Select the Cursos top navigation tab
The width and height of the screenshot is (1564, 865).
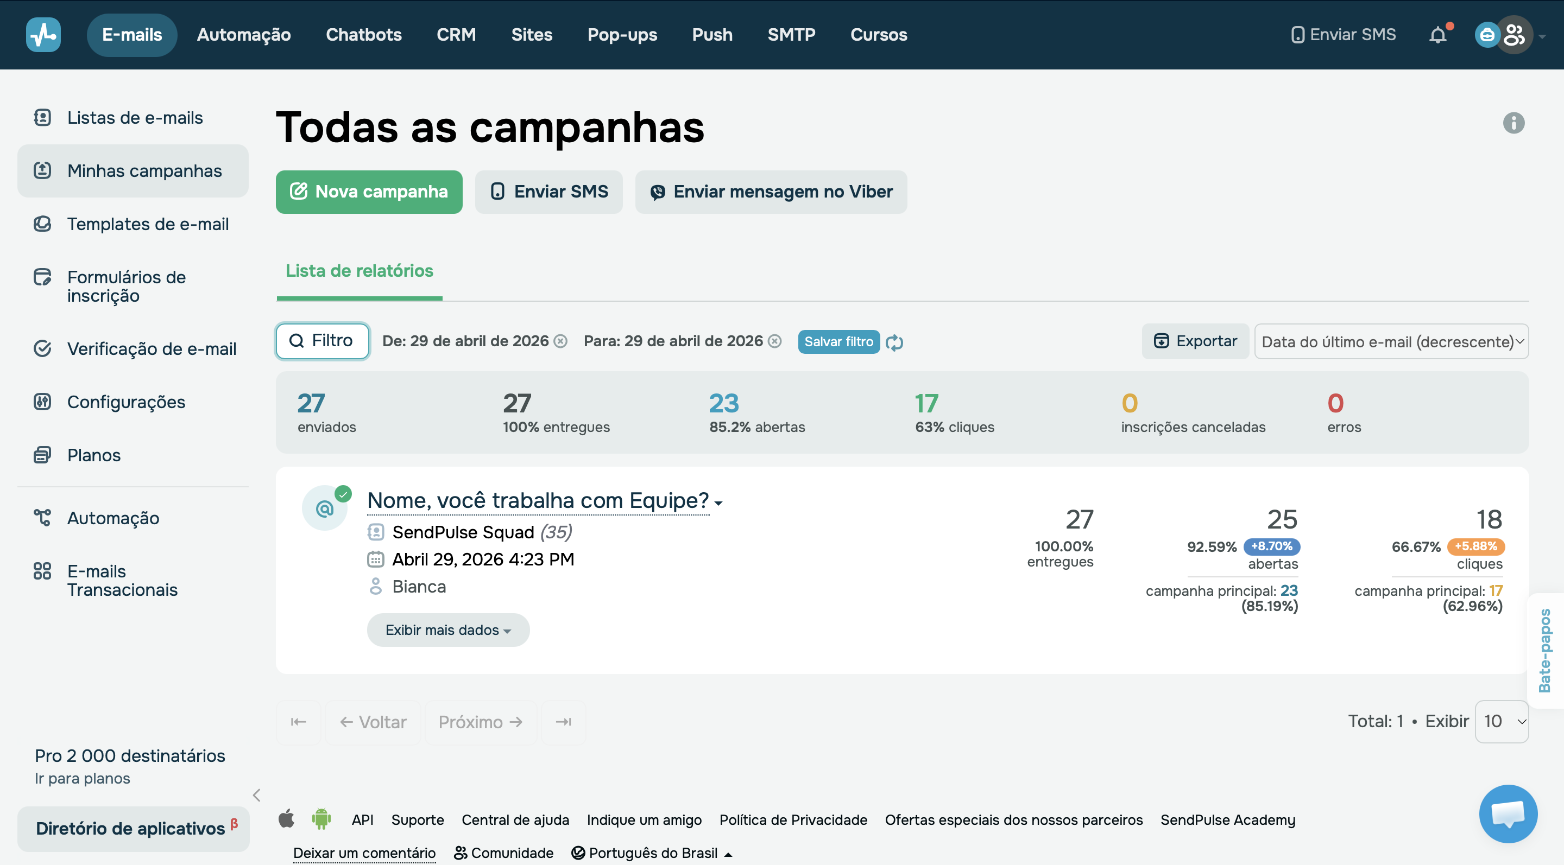(879, 35)
